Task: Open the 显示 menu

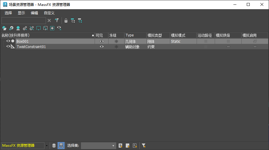Action: tap(21, 13)
